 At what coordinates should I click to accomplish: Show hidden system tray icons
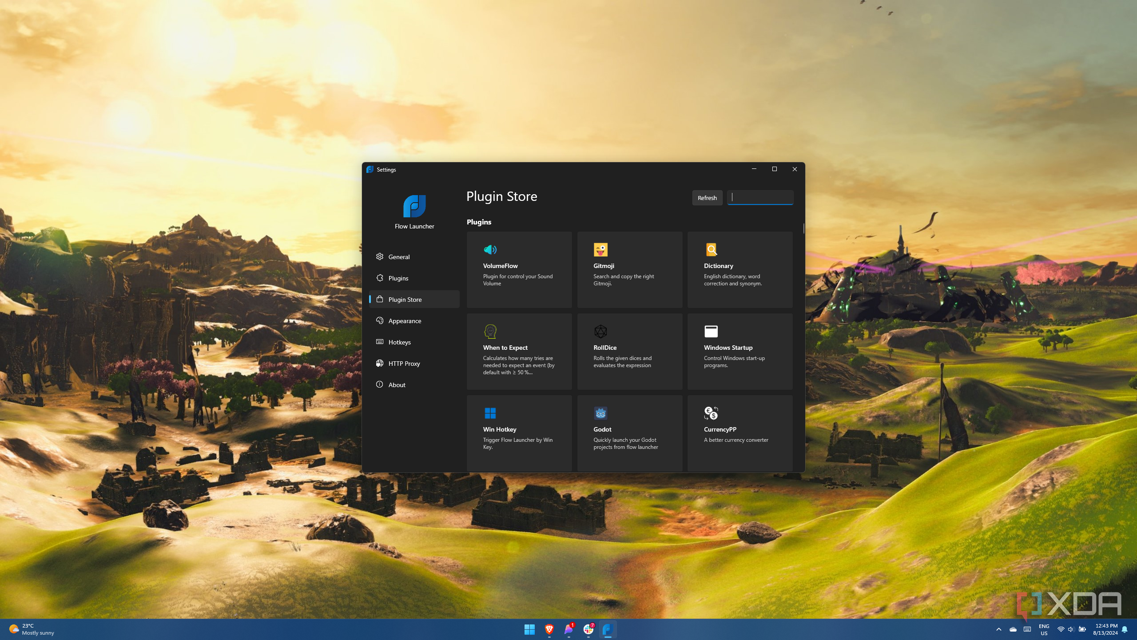click(x=999, y=629)
